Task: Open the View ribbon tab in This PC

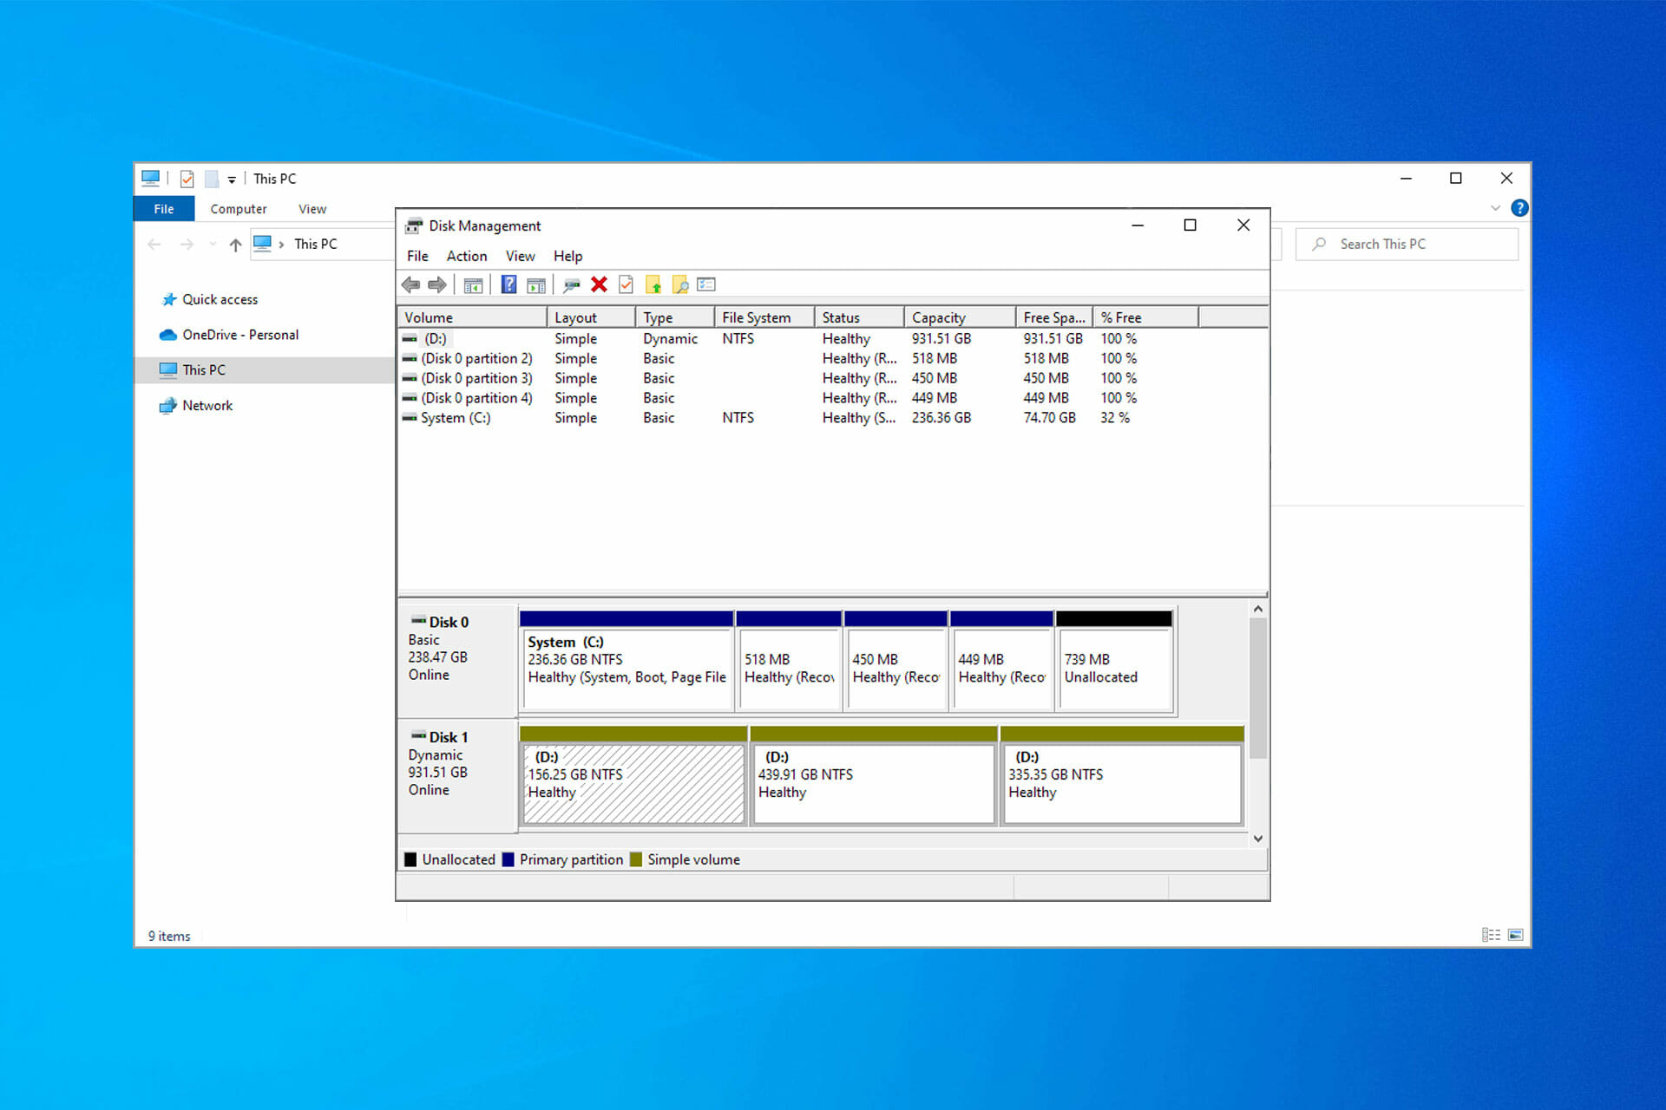Action: (312, 209)
